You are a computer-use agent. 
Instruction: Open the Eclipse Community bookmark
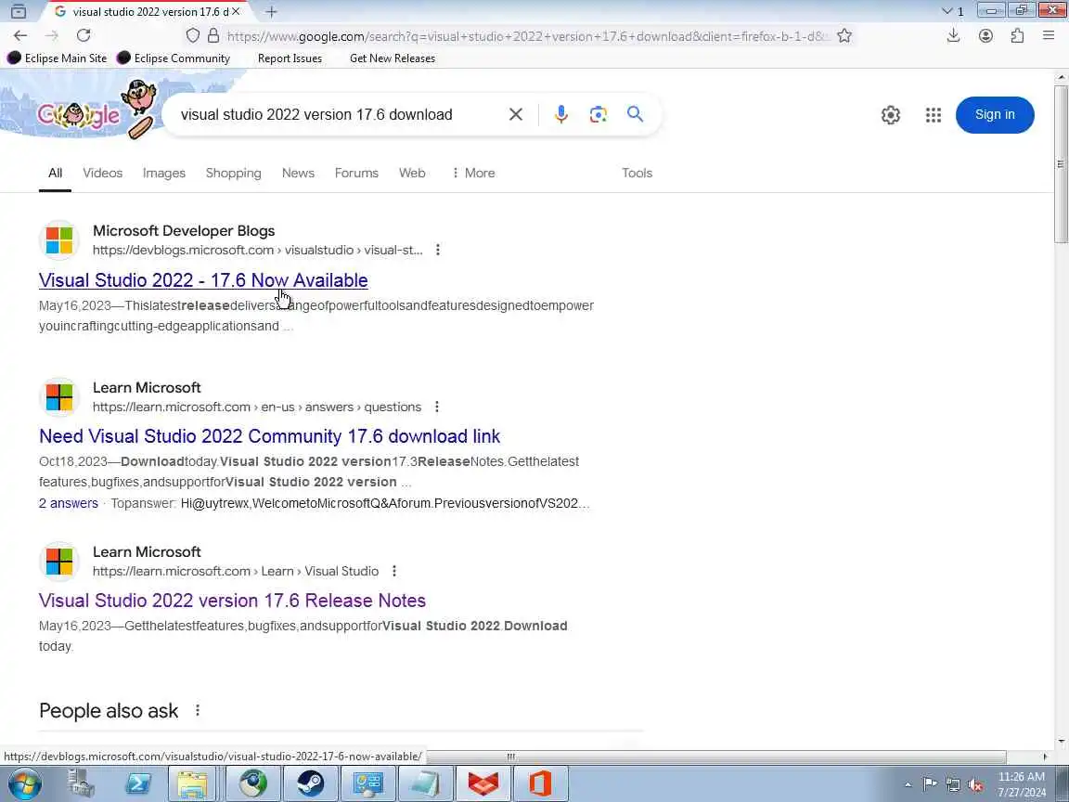click(174, 58)
